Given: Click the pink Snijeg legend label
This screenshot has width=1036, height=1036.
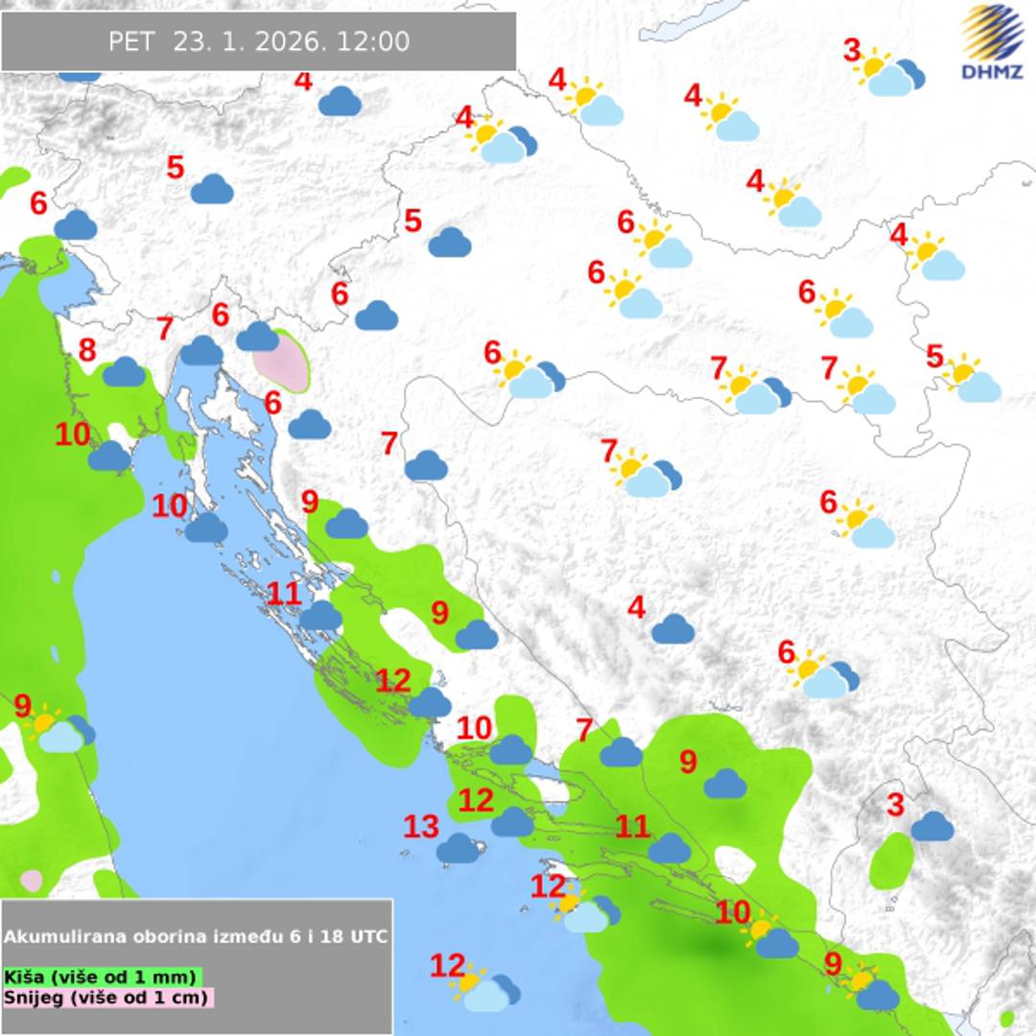Looking at the screenshot, I should (x=107, y=998).
